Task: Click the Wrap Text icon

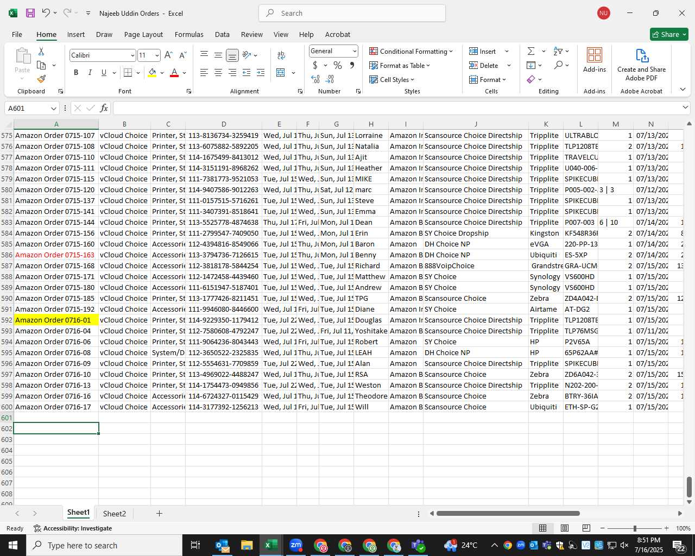Action: click(281, 55)
